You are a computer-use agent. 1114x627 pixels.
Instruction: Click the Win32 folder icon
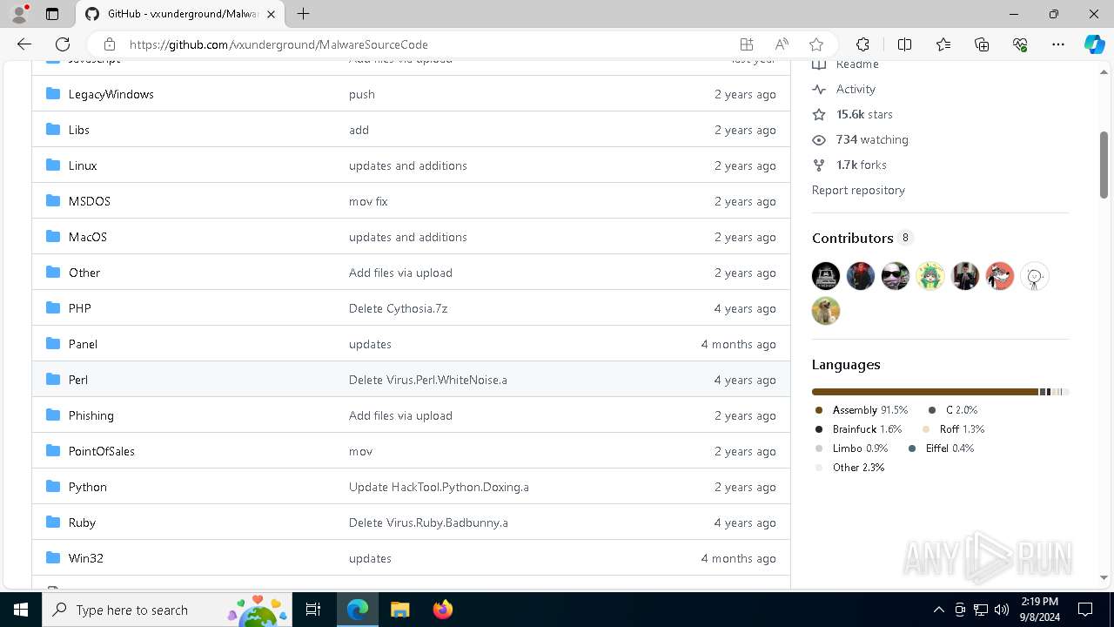point(53,558)
